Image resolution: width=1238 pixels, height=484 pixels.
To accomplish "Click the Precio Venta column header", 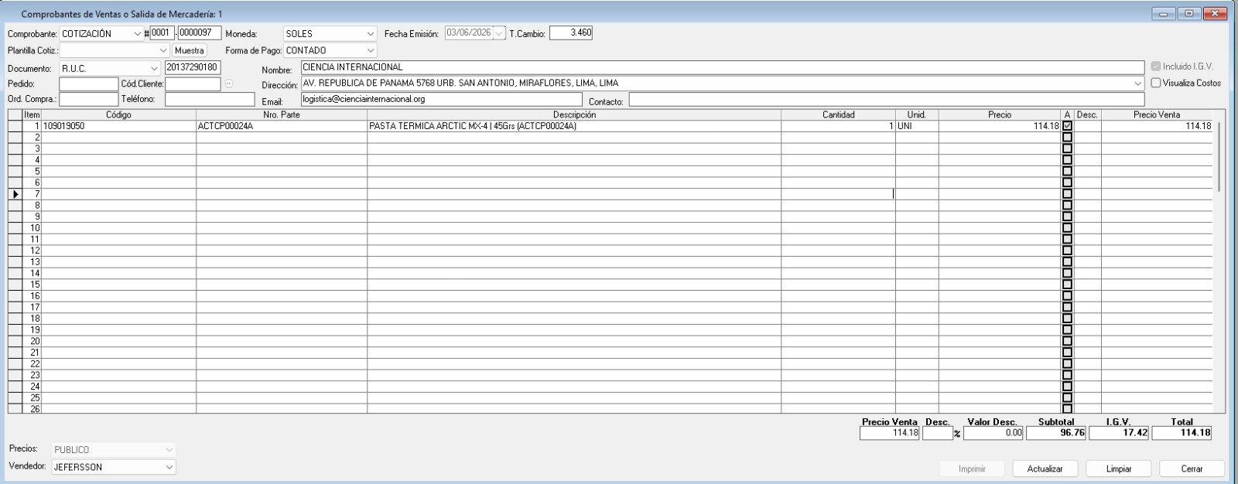I will [x=1157, y=114].
